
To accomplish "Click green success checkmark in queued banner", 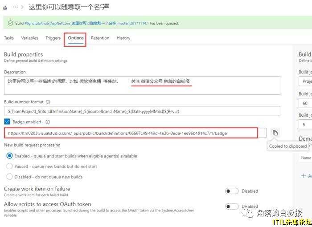I will coord(10,23).
